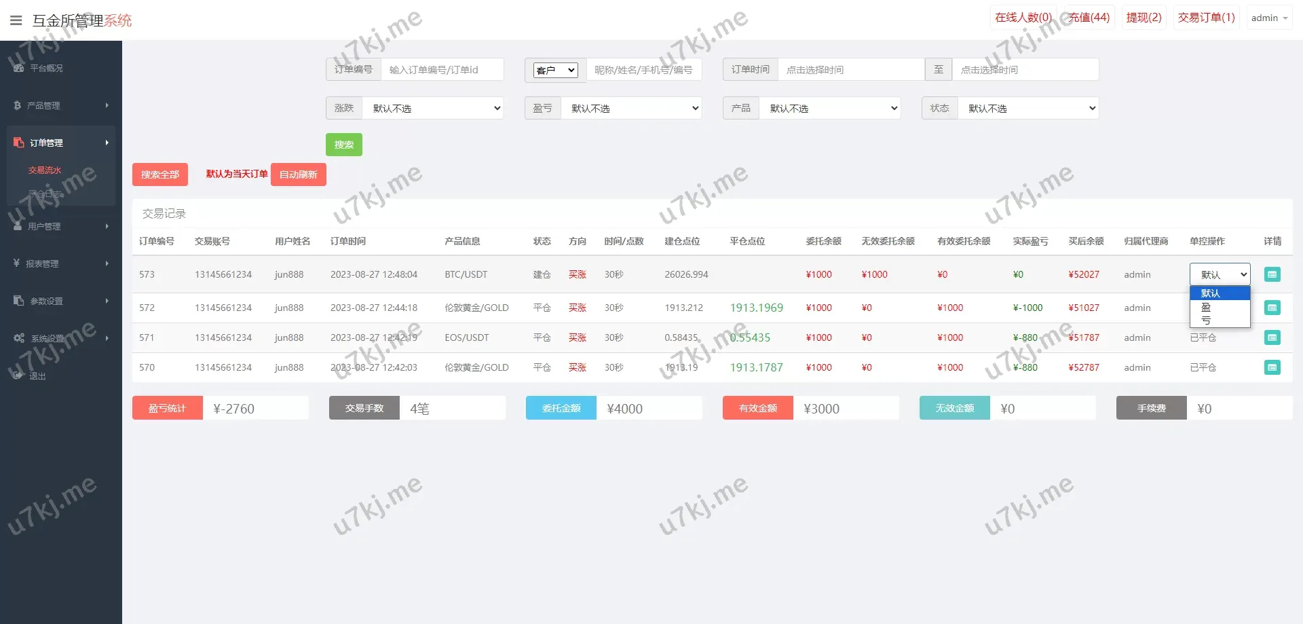Image resolution: width=1303 pixels, height=624 pixels.
Task: Open 交易流水 submenu item
Action: coord(45,170)
